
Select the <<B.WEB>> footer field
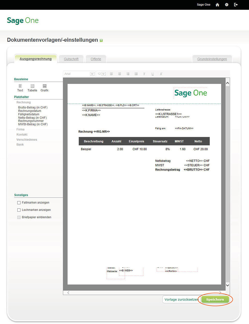pyautogui.click(x=126, y=270)
